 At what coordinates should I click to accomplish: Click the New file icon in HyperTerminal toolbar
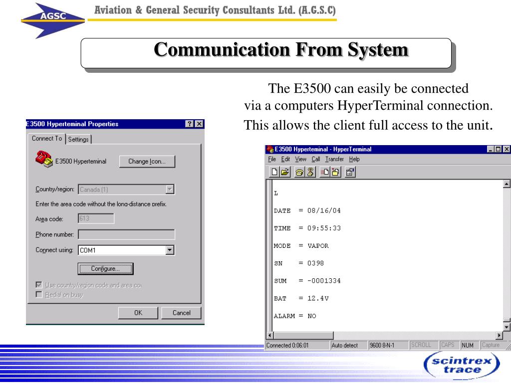click(x=274, y=172)
